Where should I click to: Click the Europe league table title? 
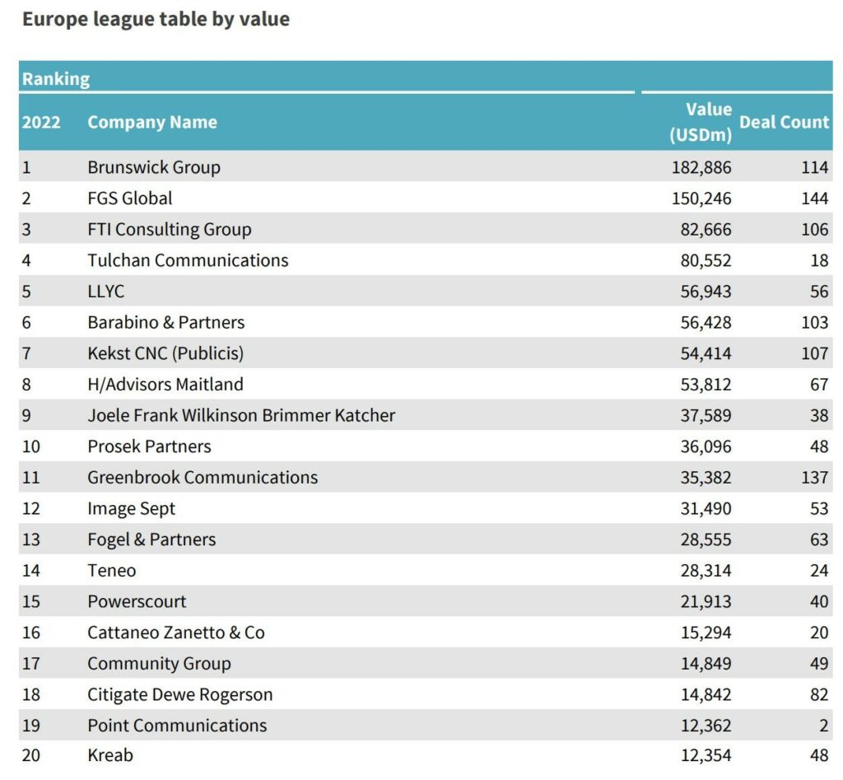[156, 19]
